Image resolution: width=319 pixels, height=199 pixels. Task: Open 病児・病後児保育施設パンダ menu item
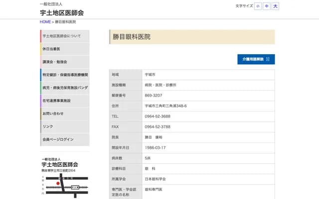tap(65, 88)
